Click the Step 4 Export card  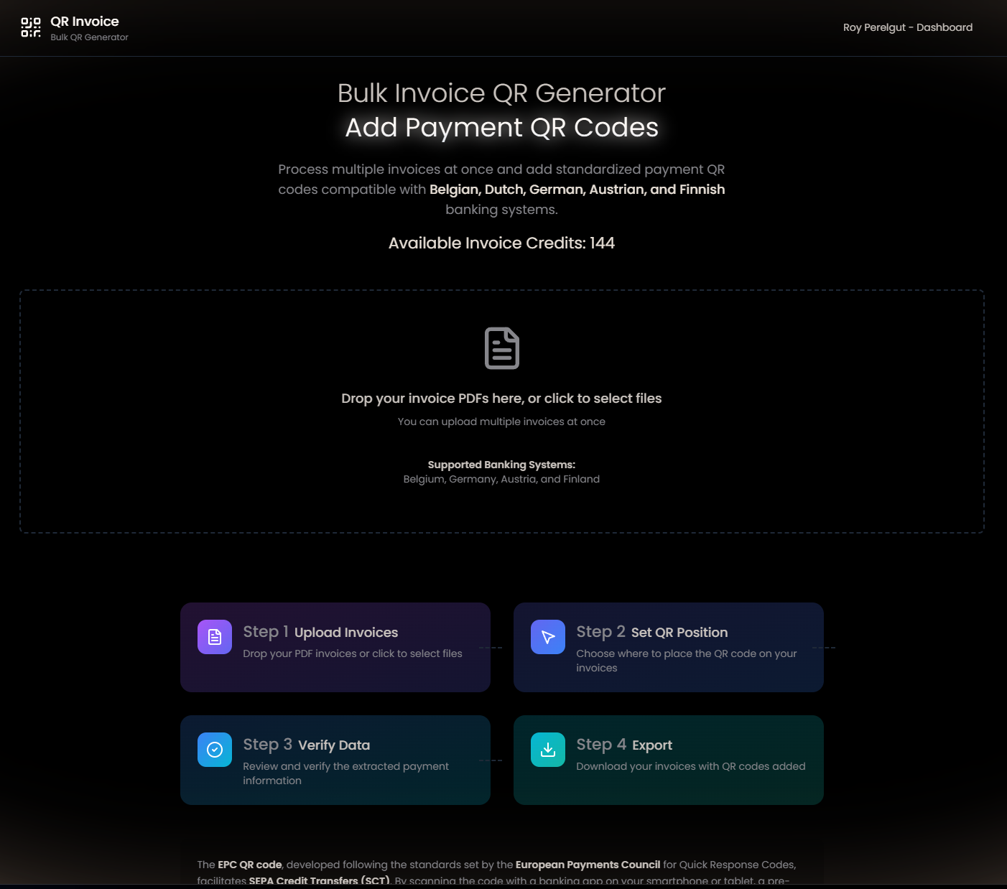pos(668,760)
